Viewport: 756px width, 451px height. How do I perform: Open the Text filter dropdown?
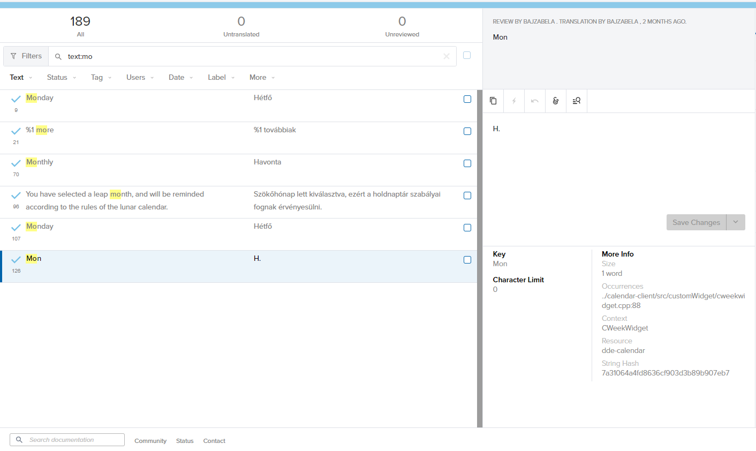21,77
